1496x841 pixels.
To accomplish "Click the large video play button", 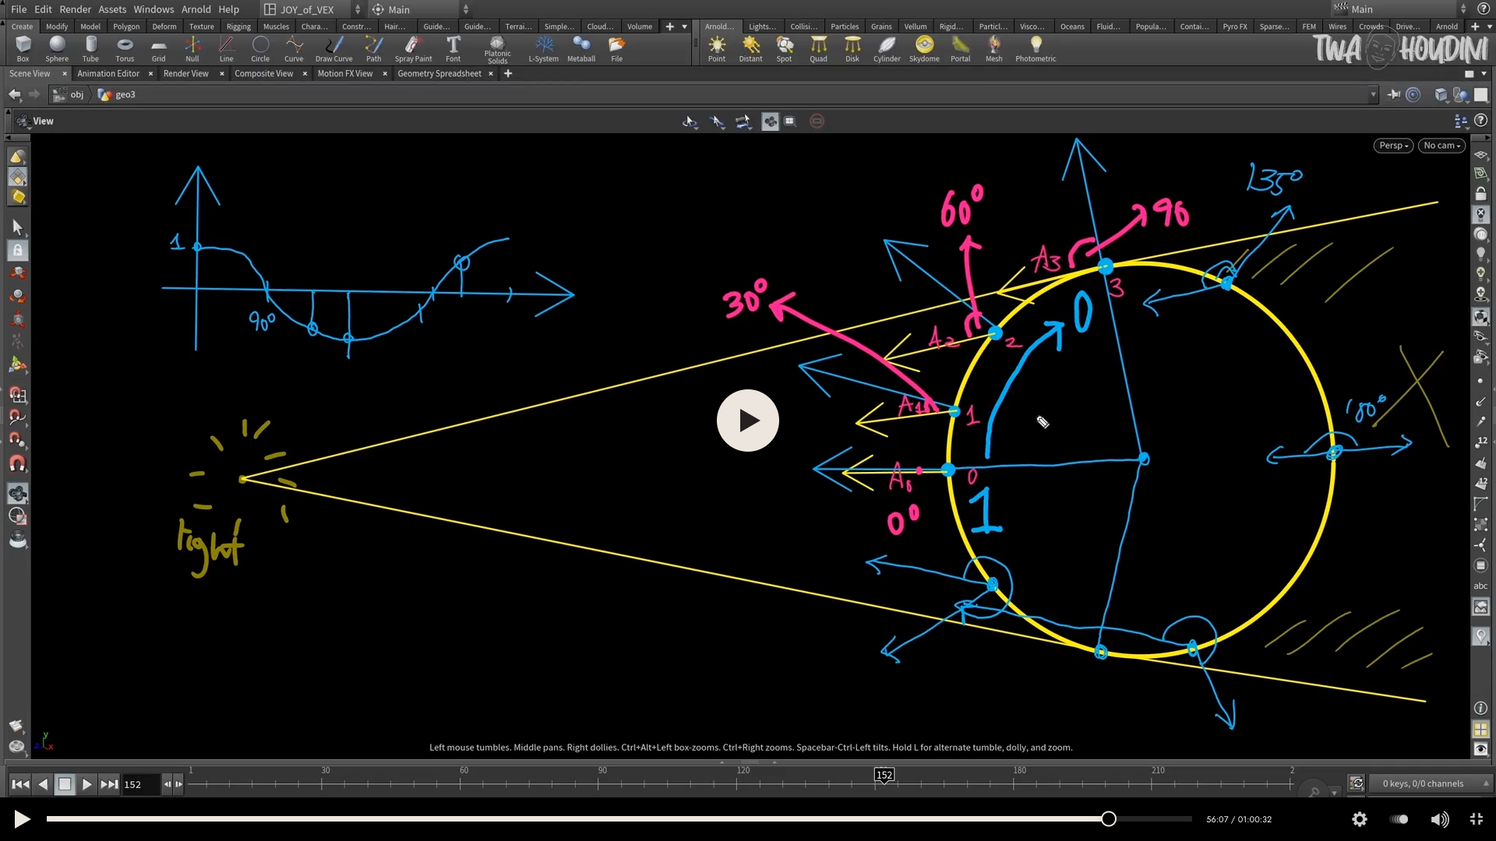I will [748, 420].
